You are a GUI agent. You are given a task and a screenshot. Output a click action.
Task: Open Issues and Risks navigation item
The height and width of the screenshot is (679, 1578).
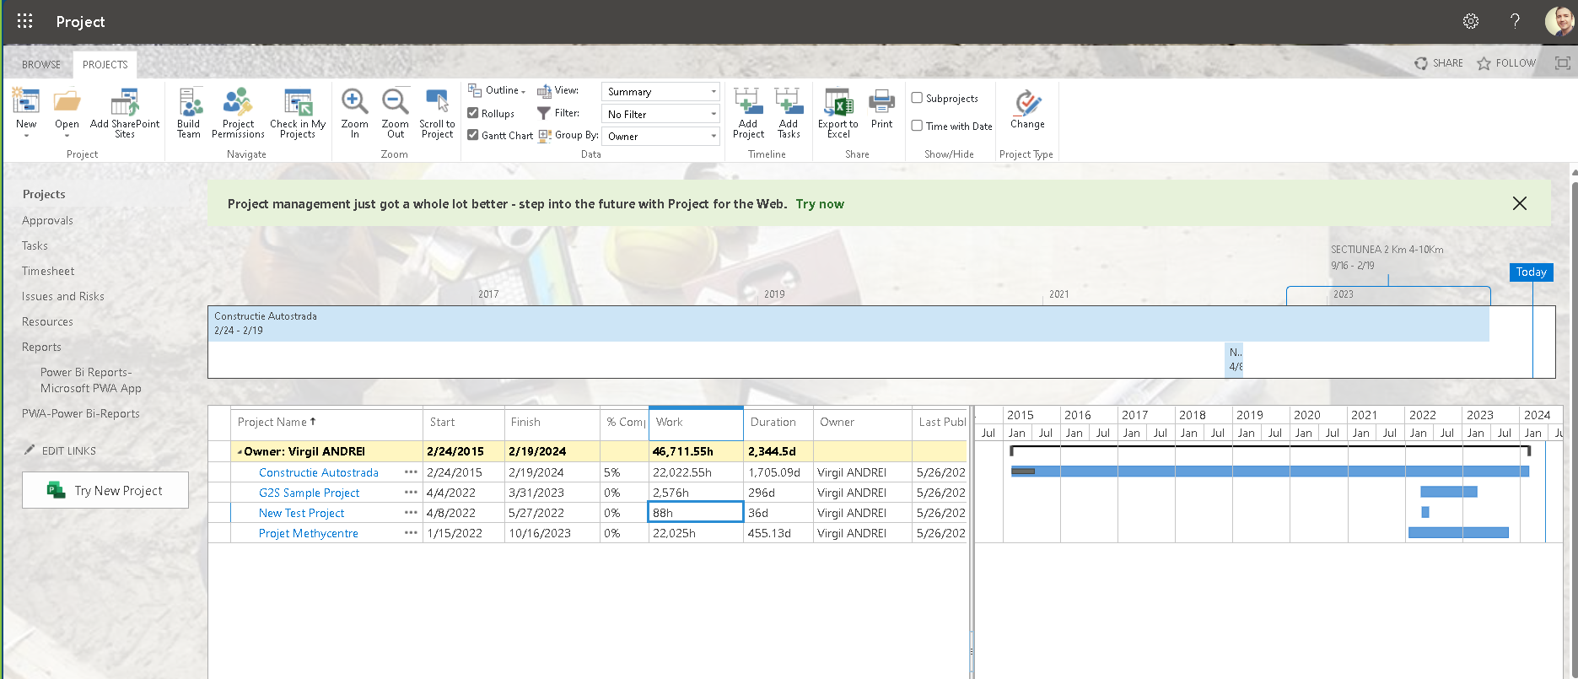point(63,296)
